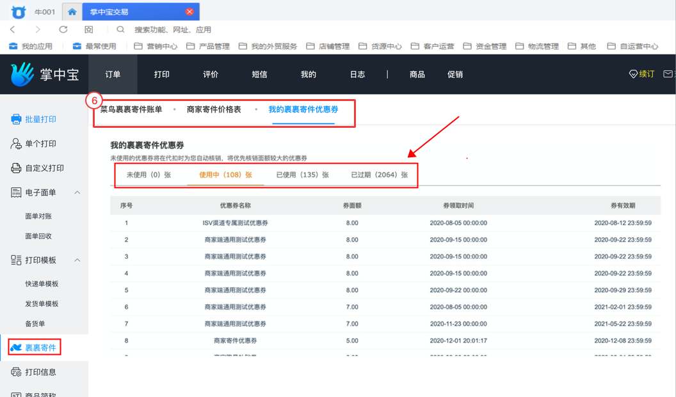The width and height of the screenshot is (676, 397).
Task: Click the forward navigation arrow
Action: 38,29
